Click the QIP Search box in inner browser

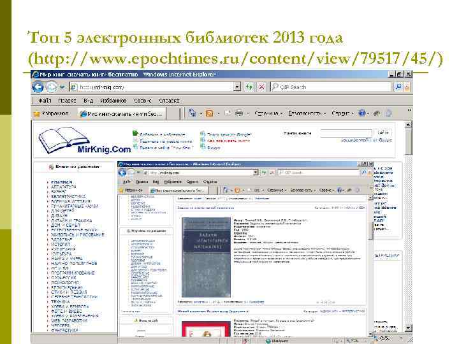319,173
